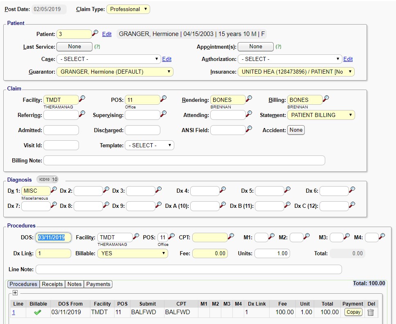
Task: Open the Claim Type dropdown
Action: tap(128, 9)
